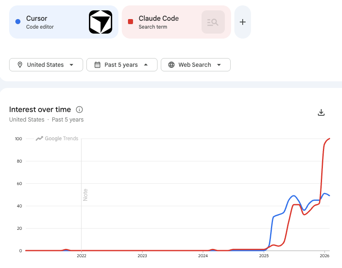Image resolution: width=342 pixels, height=268 pixels.
Task: Click the 2025 axis label
Action: (x=264, y=256)
